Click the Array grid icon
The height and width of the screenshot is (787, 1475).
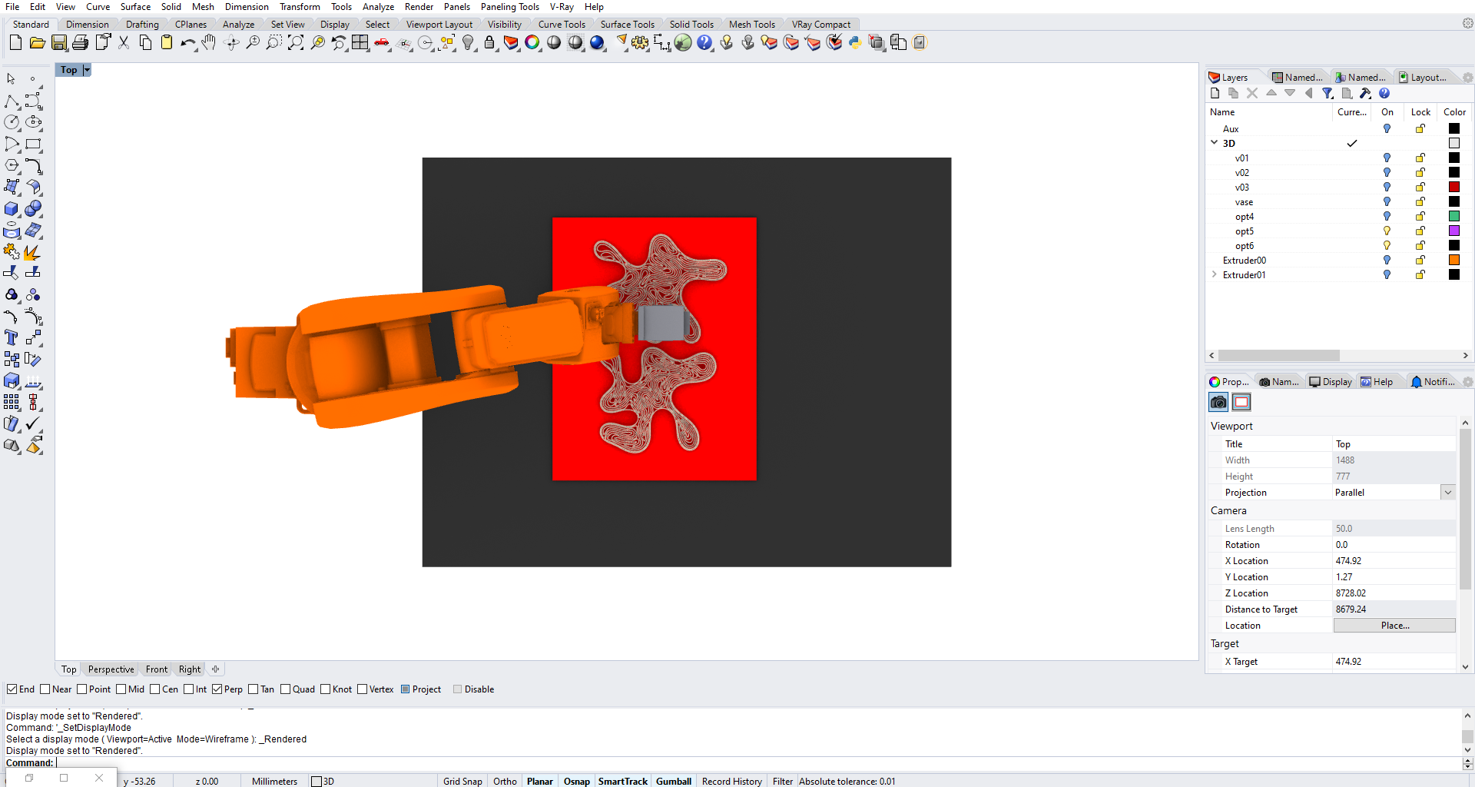tap(12, 402)
